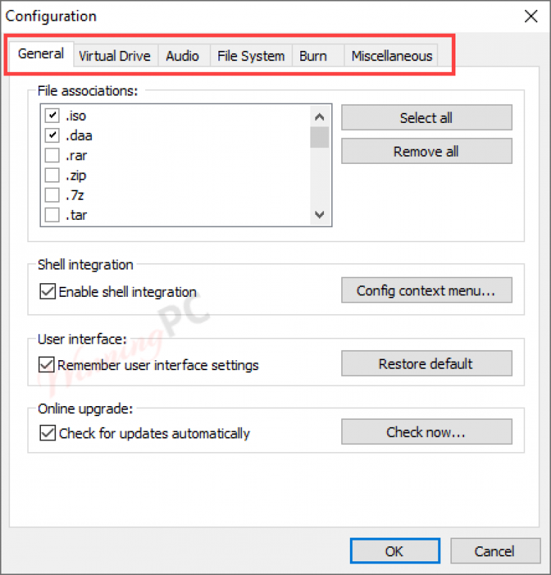Screen dimensions: 551x575
Task: Click the Restore default button
Action: pyautogui.click(x=427, y=364)
